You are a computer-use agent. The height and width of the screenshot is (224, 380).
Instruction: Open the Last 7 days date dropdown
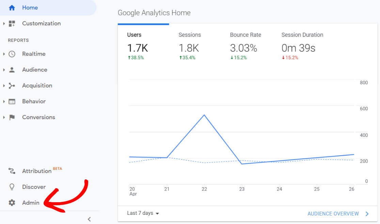click(x=143, y=213)
